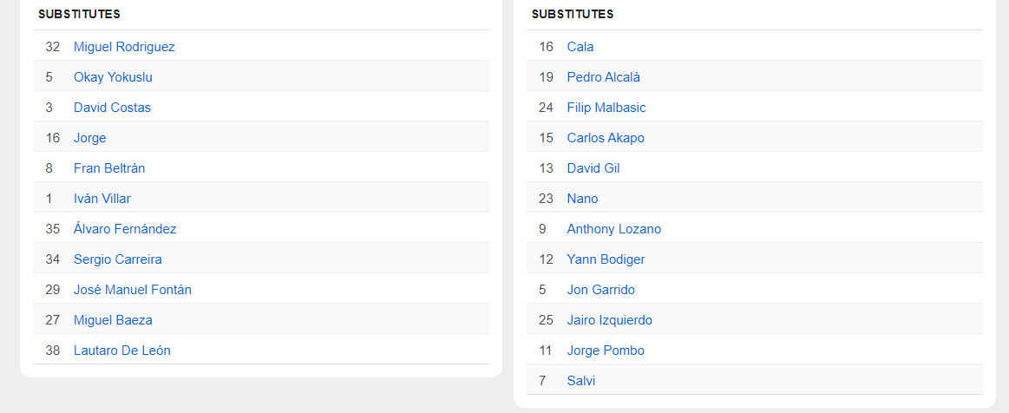Open Jorge player link, number 16
The height and width of the screenshot is (413, 1009).
pyautogui.click(x=90, y=138)
